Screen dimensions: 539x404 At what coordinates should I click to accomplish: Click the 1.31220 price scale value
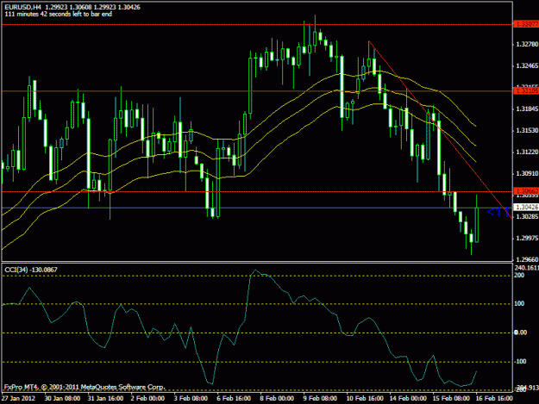click(x=527, y=152)
